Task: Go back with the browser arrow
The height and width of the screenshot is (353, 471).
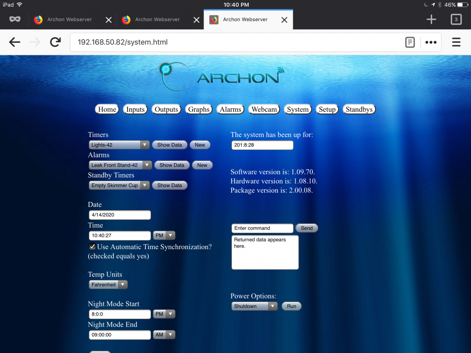Action: 15,42
